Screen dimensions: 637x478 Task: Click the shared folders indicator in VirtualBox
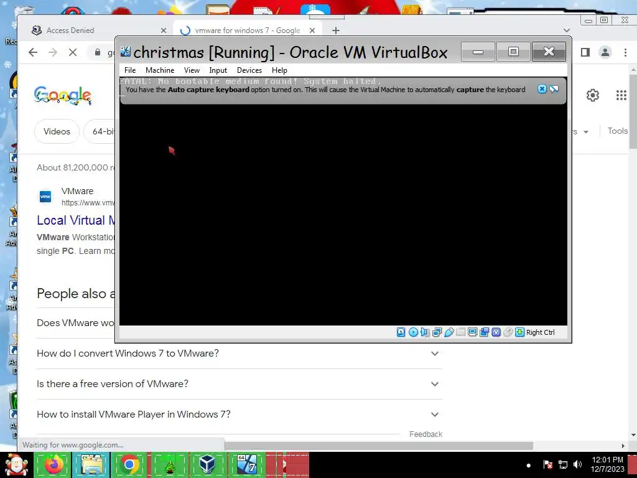point(461,332)
